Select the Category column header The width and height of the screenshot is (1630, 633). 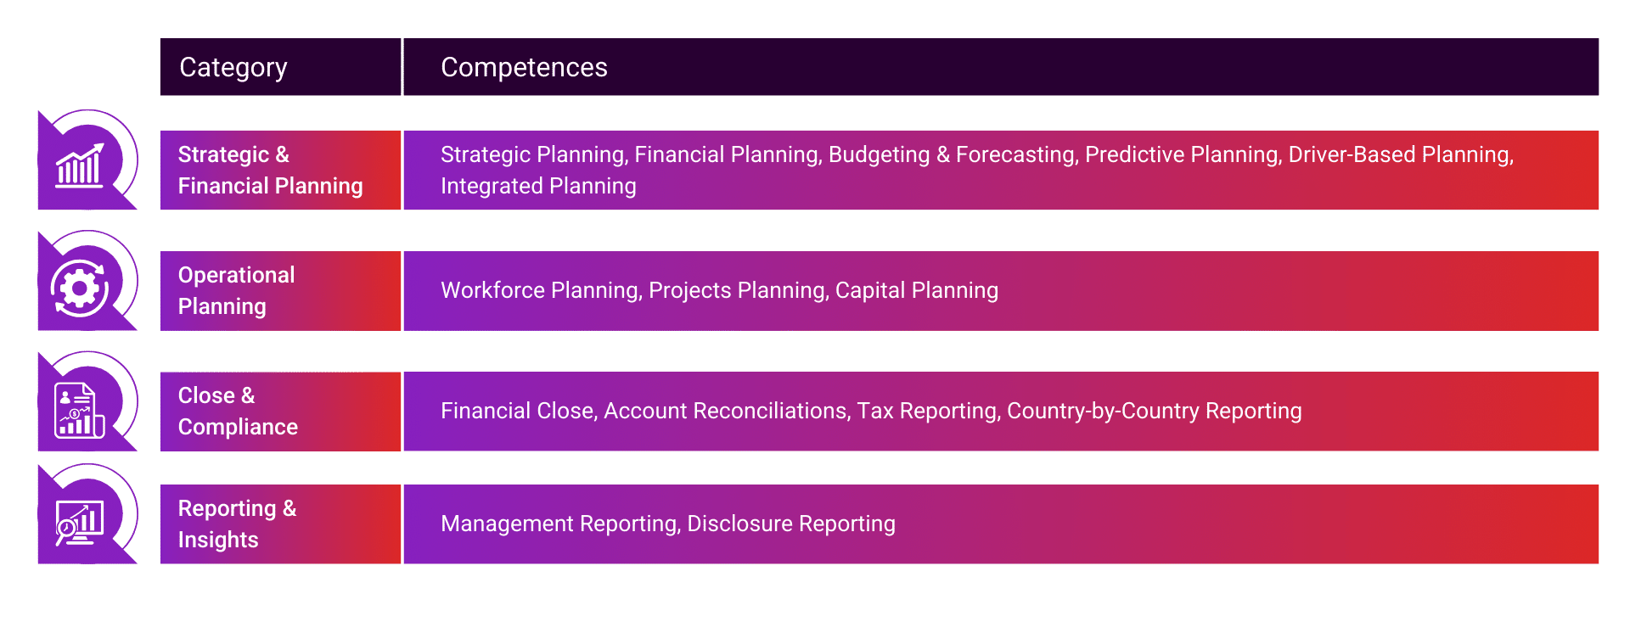click(233, 67)
